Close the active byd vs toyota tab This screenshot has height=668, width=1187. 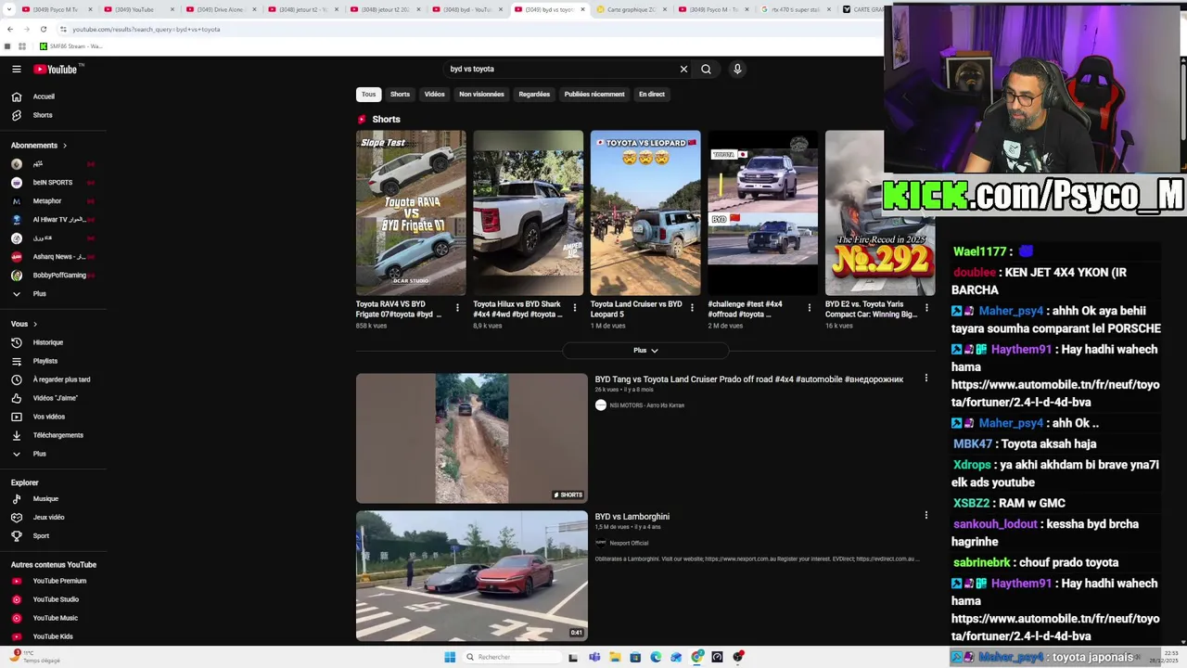click(x=582, y=9)
